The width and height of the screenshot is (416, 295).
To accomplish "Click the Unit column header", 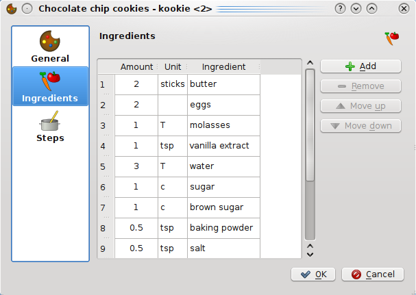I will [173, 66].
